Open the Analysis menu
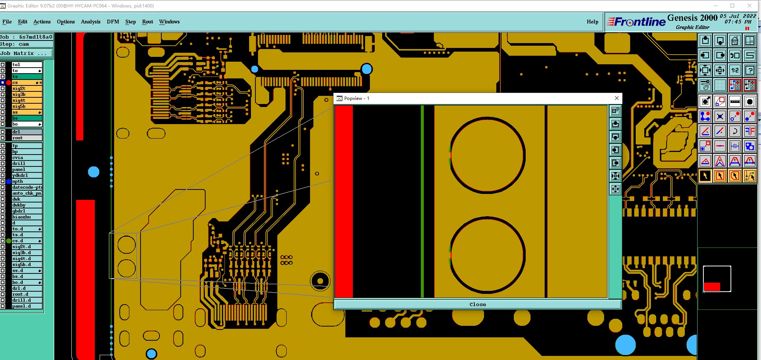This screenshot has width=761, height=360. [91, 22]
